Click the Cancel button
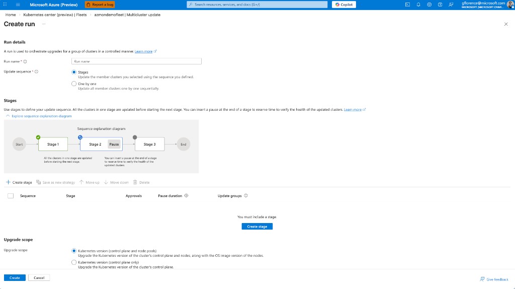Image resolution: width=515 pixels, height=289 pixels. [39, 278]
